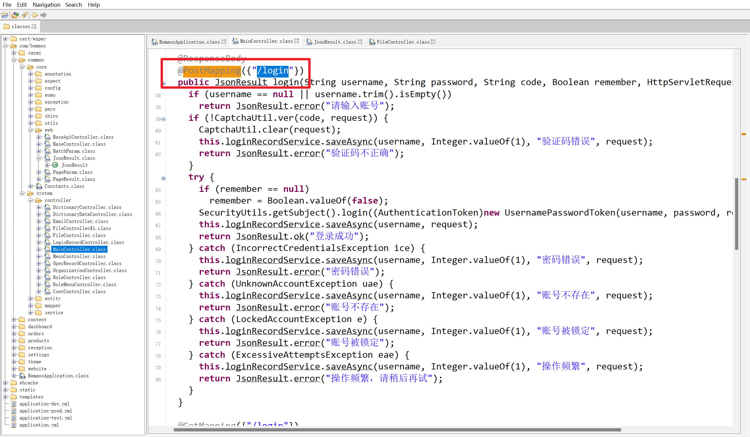750x437 pixels.
Task: Expand the annotation folder
Action: click(30, 74)
